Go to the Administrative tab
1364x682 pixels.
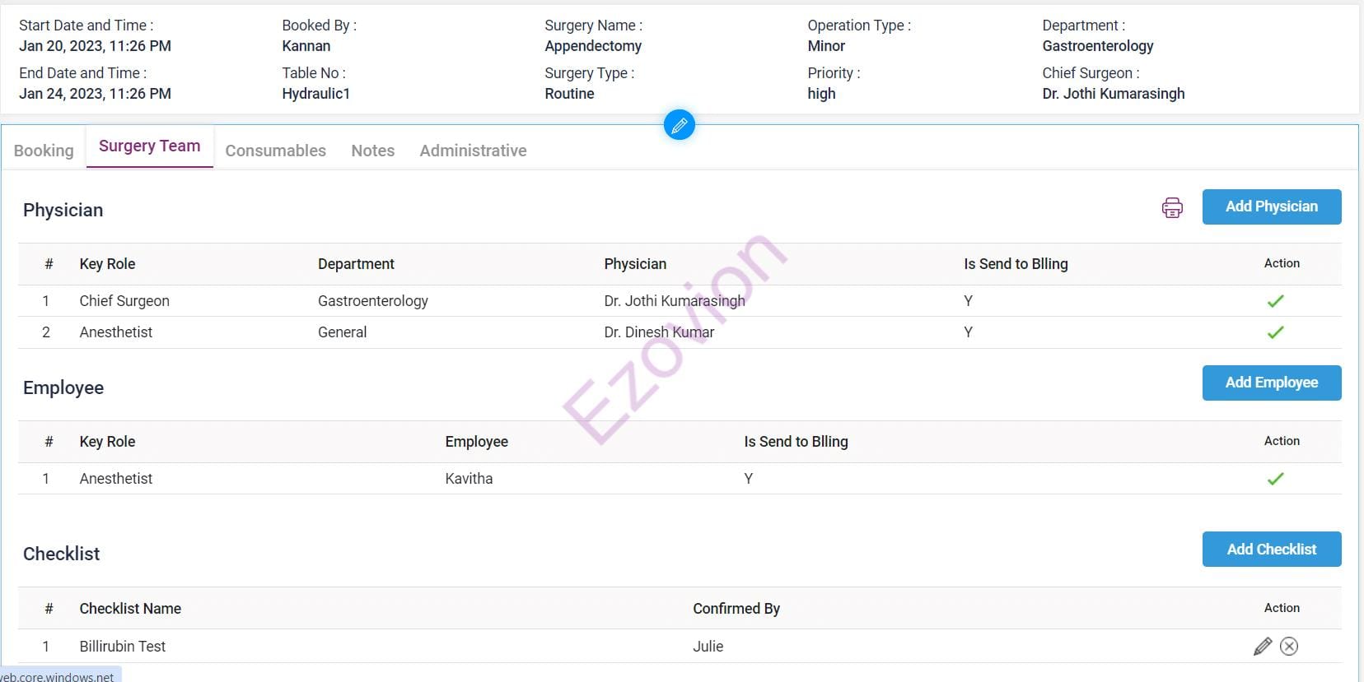(473, 151)
